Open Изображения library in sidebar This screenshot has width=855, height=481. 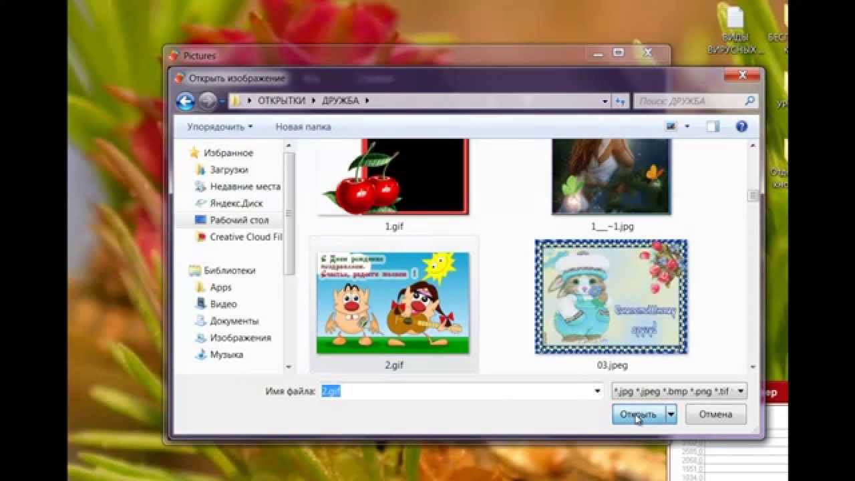pos(240,337)
